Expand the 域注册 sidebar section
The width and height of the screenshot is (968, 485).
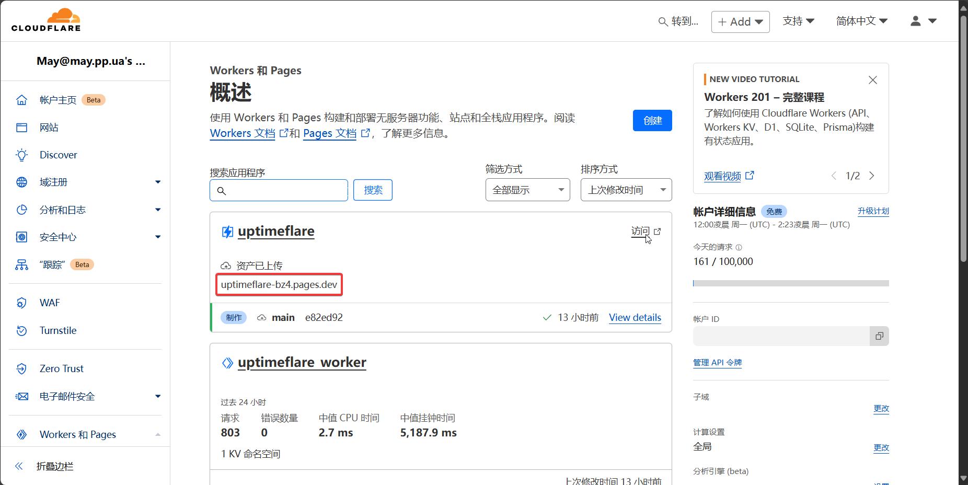(x=158, y=182)
